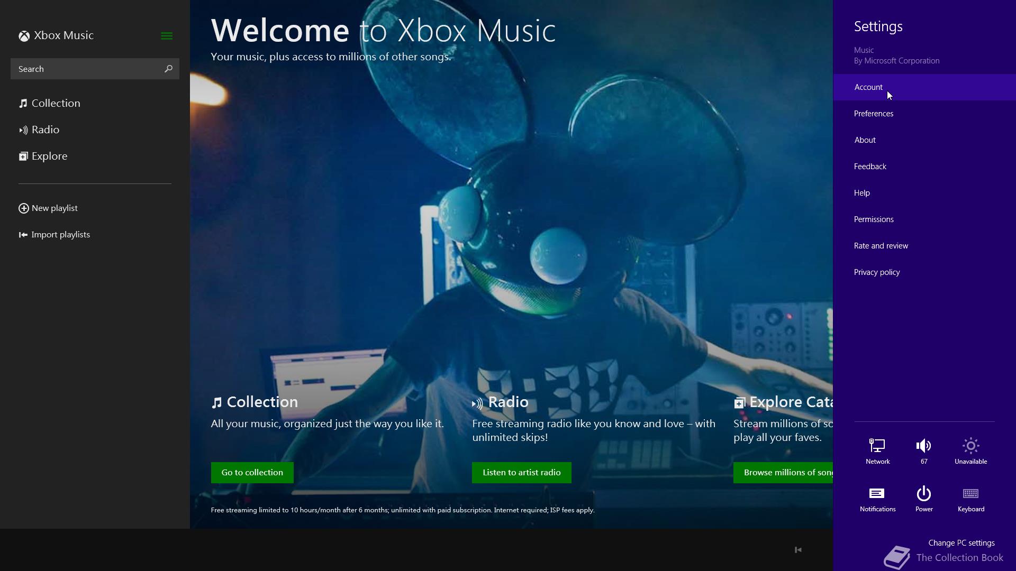The width and height of the screenshot is (1016, 571).
Task: Click the previous track playback icon
Action: click(798, 550)
